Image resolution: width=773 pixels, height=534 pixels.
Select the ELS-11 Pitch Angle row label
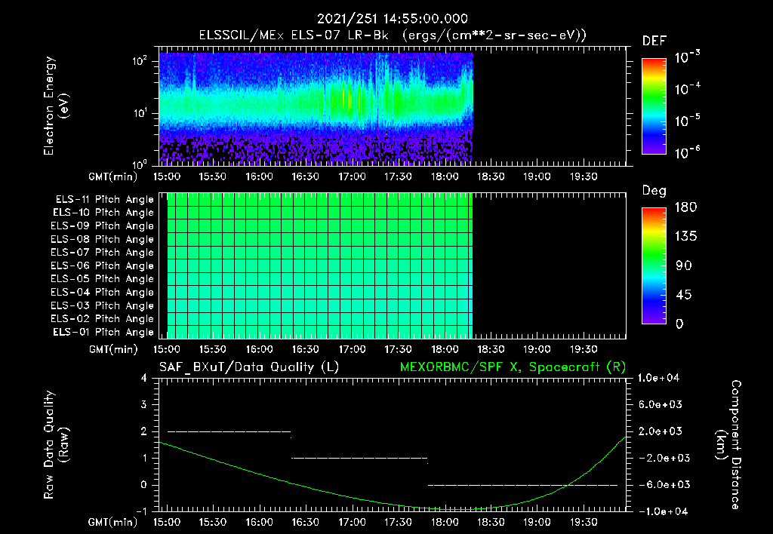click(x=104, y=200)
